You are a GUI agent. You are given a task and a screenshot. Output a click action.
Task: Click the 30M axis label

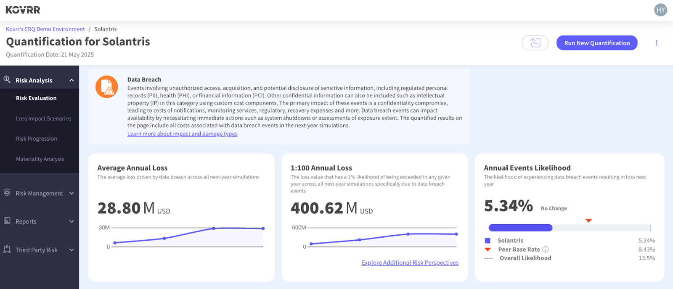104,228
